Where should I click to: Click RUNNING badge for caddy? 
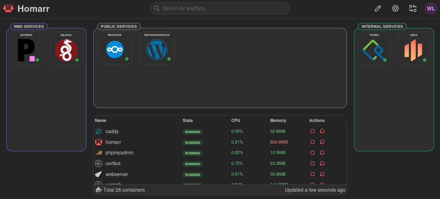[193, 132]
